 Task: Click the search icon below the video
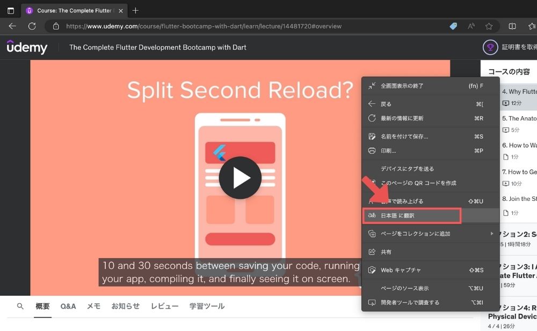(x=20, y=306)
